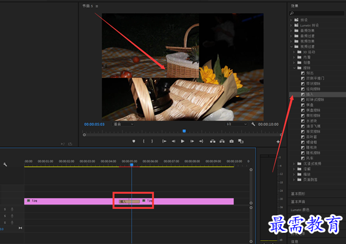Click the play button in Program monitor
The image size is (346, 244).
(x=182, y=141)
